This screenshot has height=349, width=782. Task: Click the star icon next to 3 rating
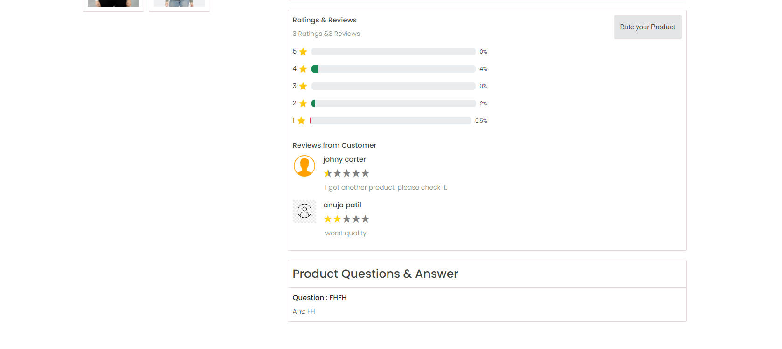[303, 86]
